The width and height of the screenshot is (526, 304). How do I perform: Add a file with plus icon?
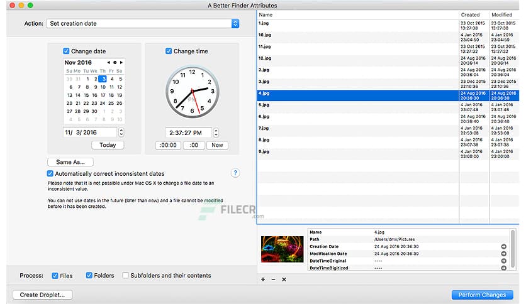click(263, 280)
